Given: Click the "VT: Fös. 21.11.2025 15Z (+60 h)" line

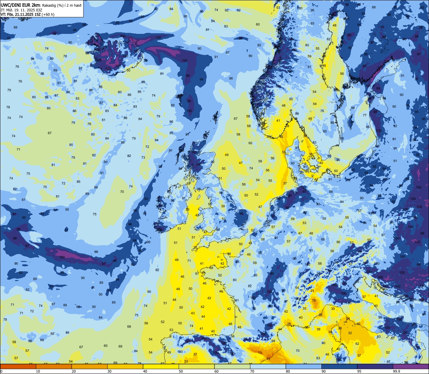Looking at the screenshot, I should pos(27,14).
